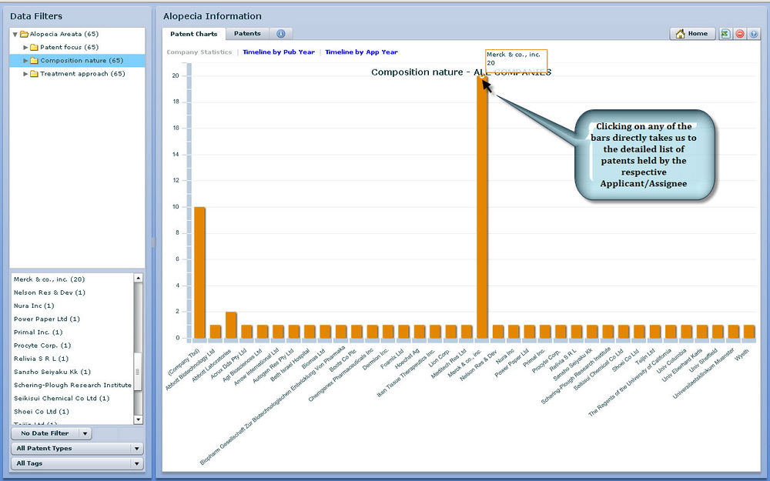Open the All Tags dropdown
770x481 pixels.
pyautogui.click(x=77, y=463)
